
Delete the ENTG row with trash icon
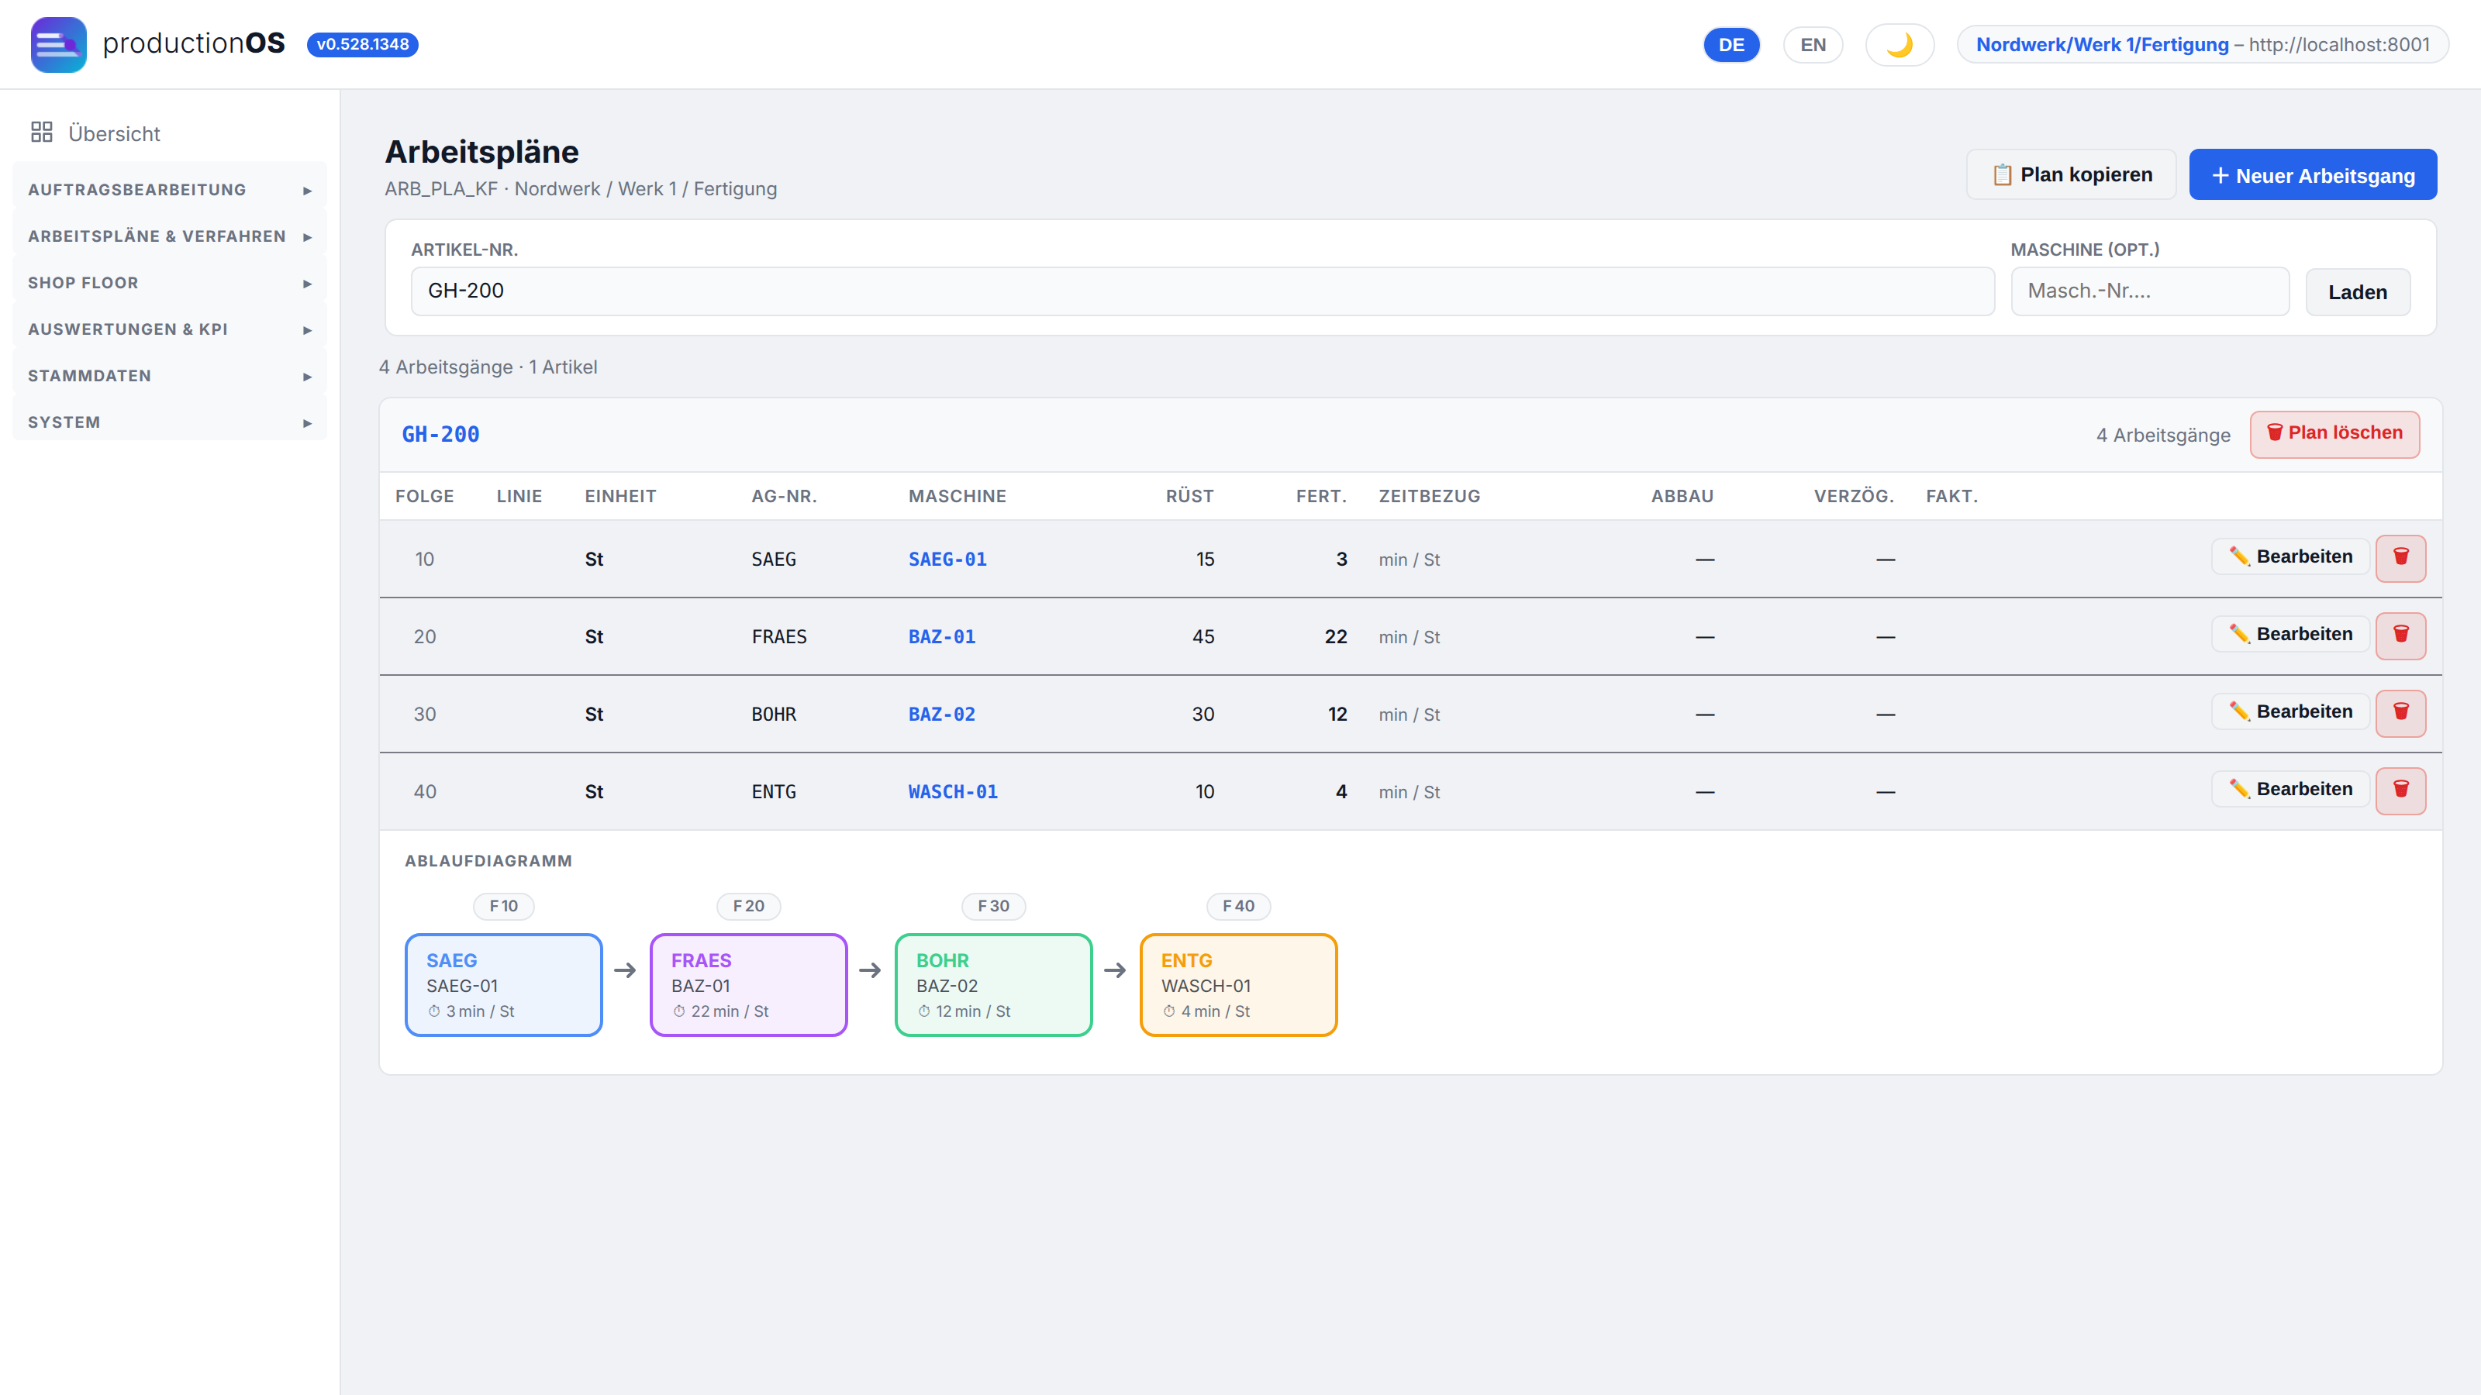2400,790
